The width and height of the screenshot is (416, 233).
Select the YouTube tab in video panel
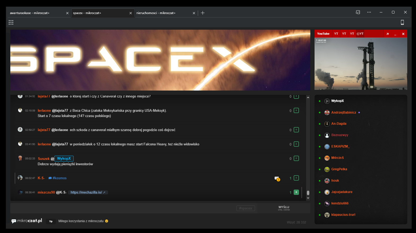tap(323, 34)
